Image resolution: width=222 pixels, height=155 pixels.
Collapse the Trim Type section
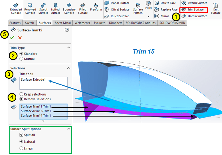69,47
